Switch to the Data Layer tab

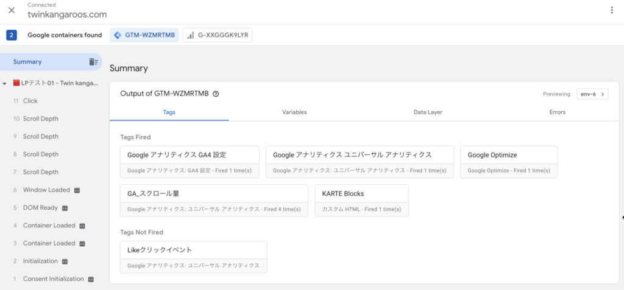pos(428,112)
